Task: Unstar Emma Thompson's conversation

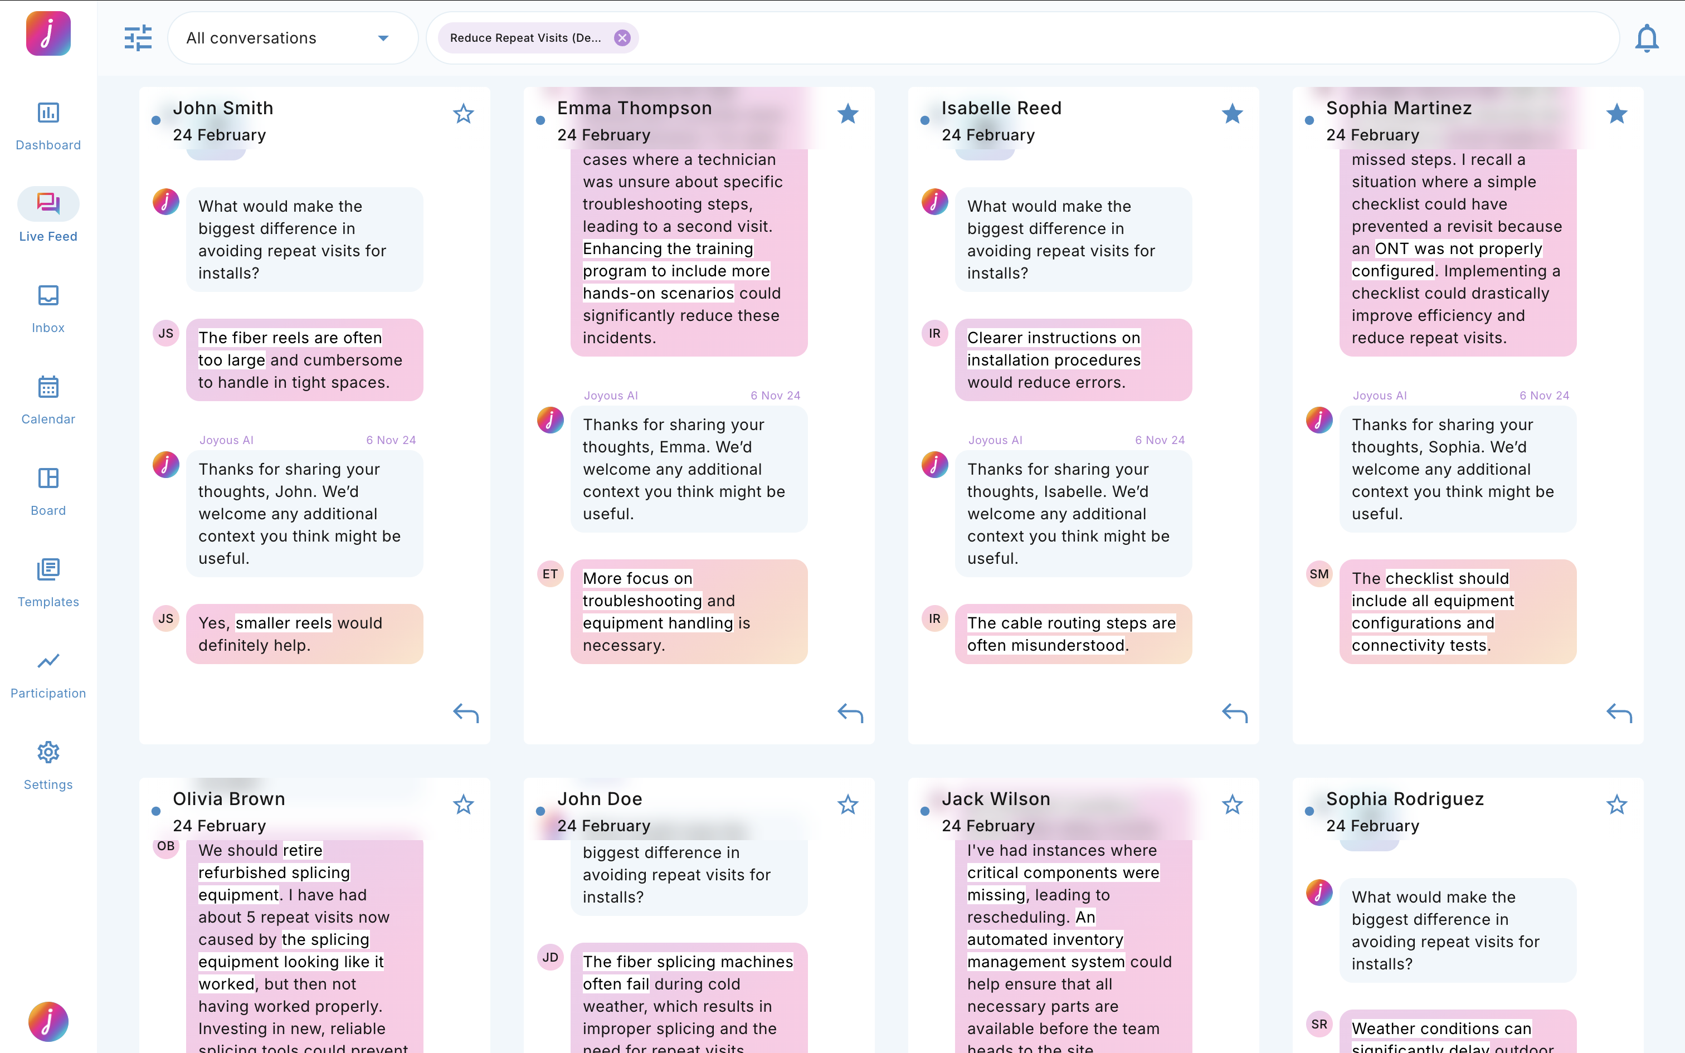Action: tap(848, 114)
